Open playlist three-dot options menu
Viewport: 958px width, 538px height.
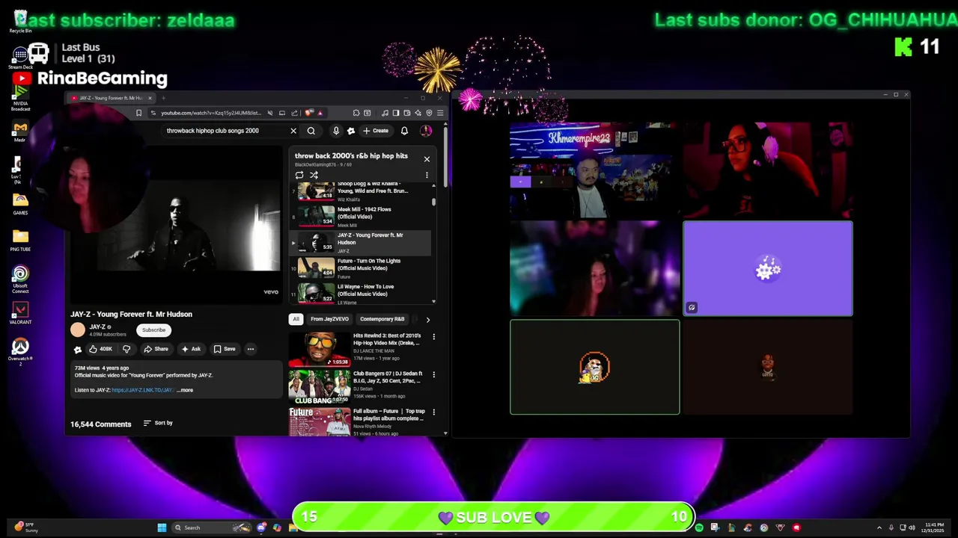[427, 175]
